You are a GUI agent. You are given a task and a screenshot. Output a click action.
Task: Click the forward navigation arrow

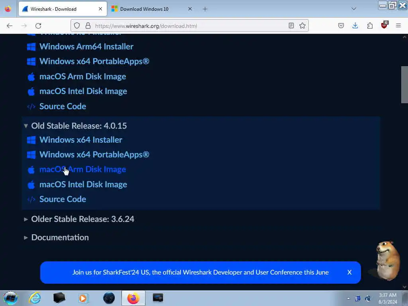click(24, 26)
